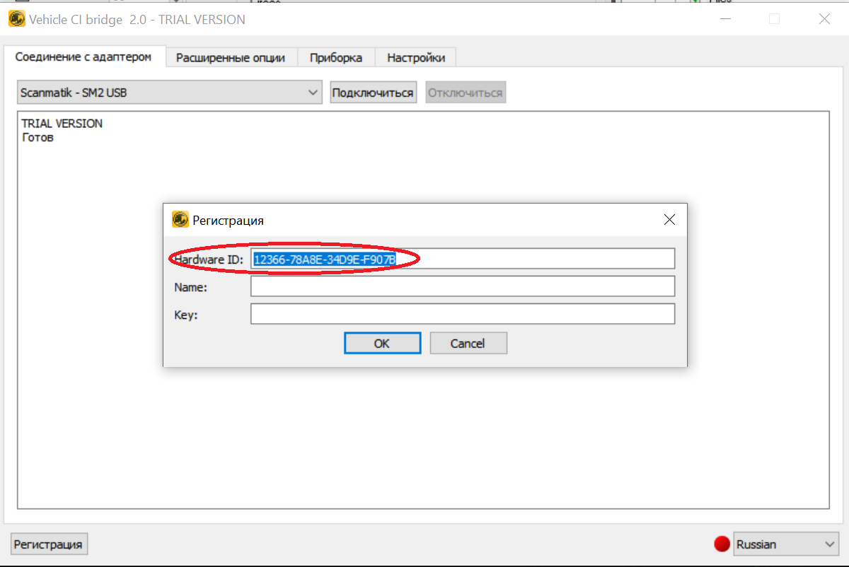Close the Регистрация dialog with X
849x567 pixels.
click(669, 220)
